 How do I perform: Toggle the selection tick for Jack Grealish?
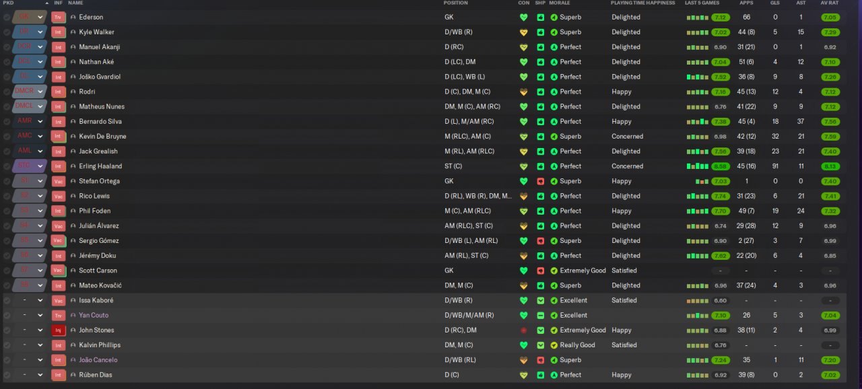click(7, 151)
